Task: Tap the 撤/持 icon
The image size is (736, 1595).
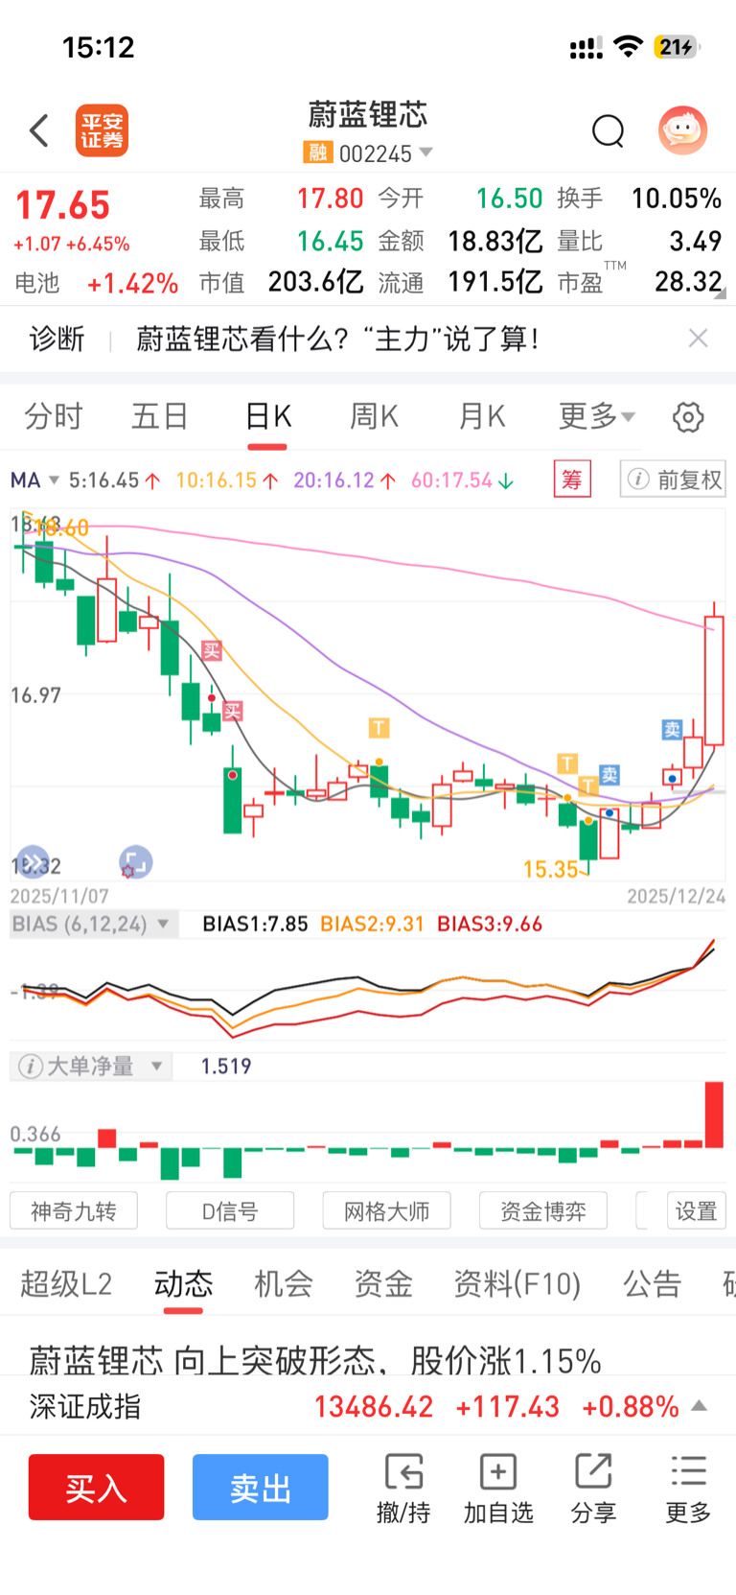Action: click(x=403, y=1488)
